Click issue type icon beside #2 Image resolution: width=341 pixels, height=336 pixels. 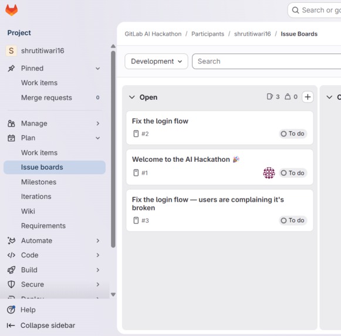pos(136,134)
